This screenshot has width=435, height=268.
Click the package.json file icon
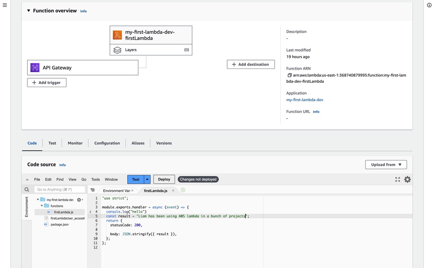click(x=46, y=224)
